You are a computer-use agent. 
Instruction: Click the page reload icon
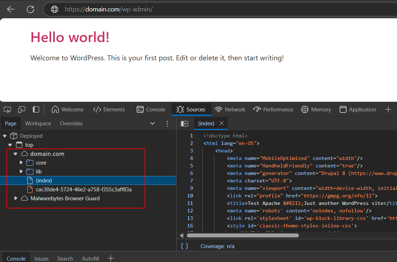(30, 9)
